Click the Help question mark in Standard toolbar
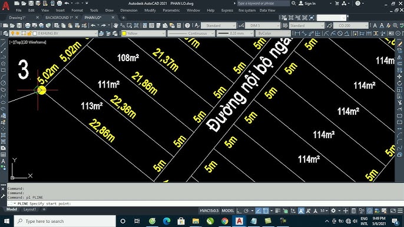 coord(187,25)
